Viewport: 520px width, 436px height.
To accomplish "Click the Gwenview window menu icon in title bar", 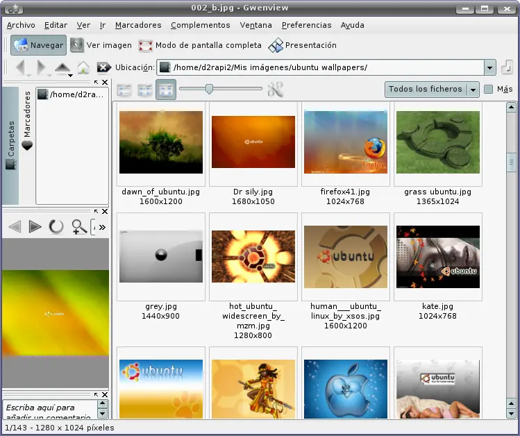I will [x=14, y=8].
